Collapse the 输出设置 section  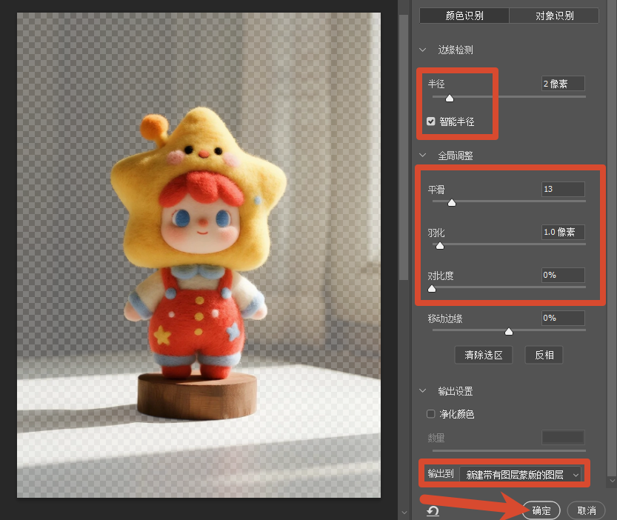tap(423, 391)
